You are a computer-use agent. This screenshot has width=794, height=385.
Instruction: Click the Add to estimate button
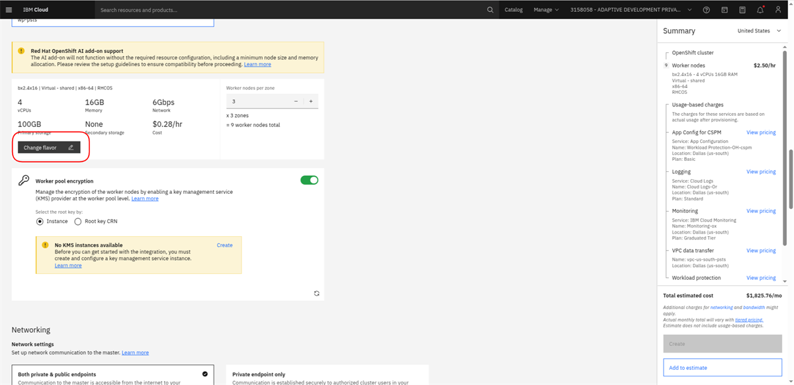tap(723, 368)
